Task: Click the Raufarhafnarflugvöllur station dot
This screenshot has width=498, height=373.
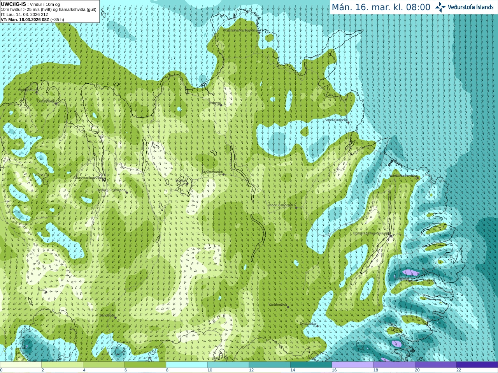Action: tap(259, 33)
